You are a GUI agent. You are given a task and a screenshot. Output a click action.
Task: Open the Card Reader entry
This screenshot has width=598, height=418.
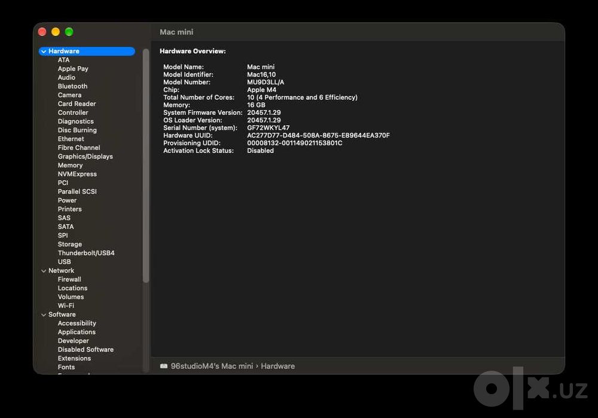[77, 103]
